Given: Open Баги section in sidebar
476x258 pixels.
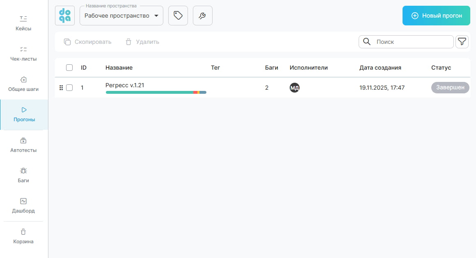Looking at the screenshot, I should (23, 175).
